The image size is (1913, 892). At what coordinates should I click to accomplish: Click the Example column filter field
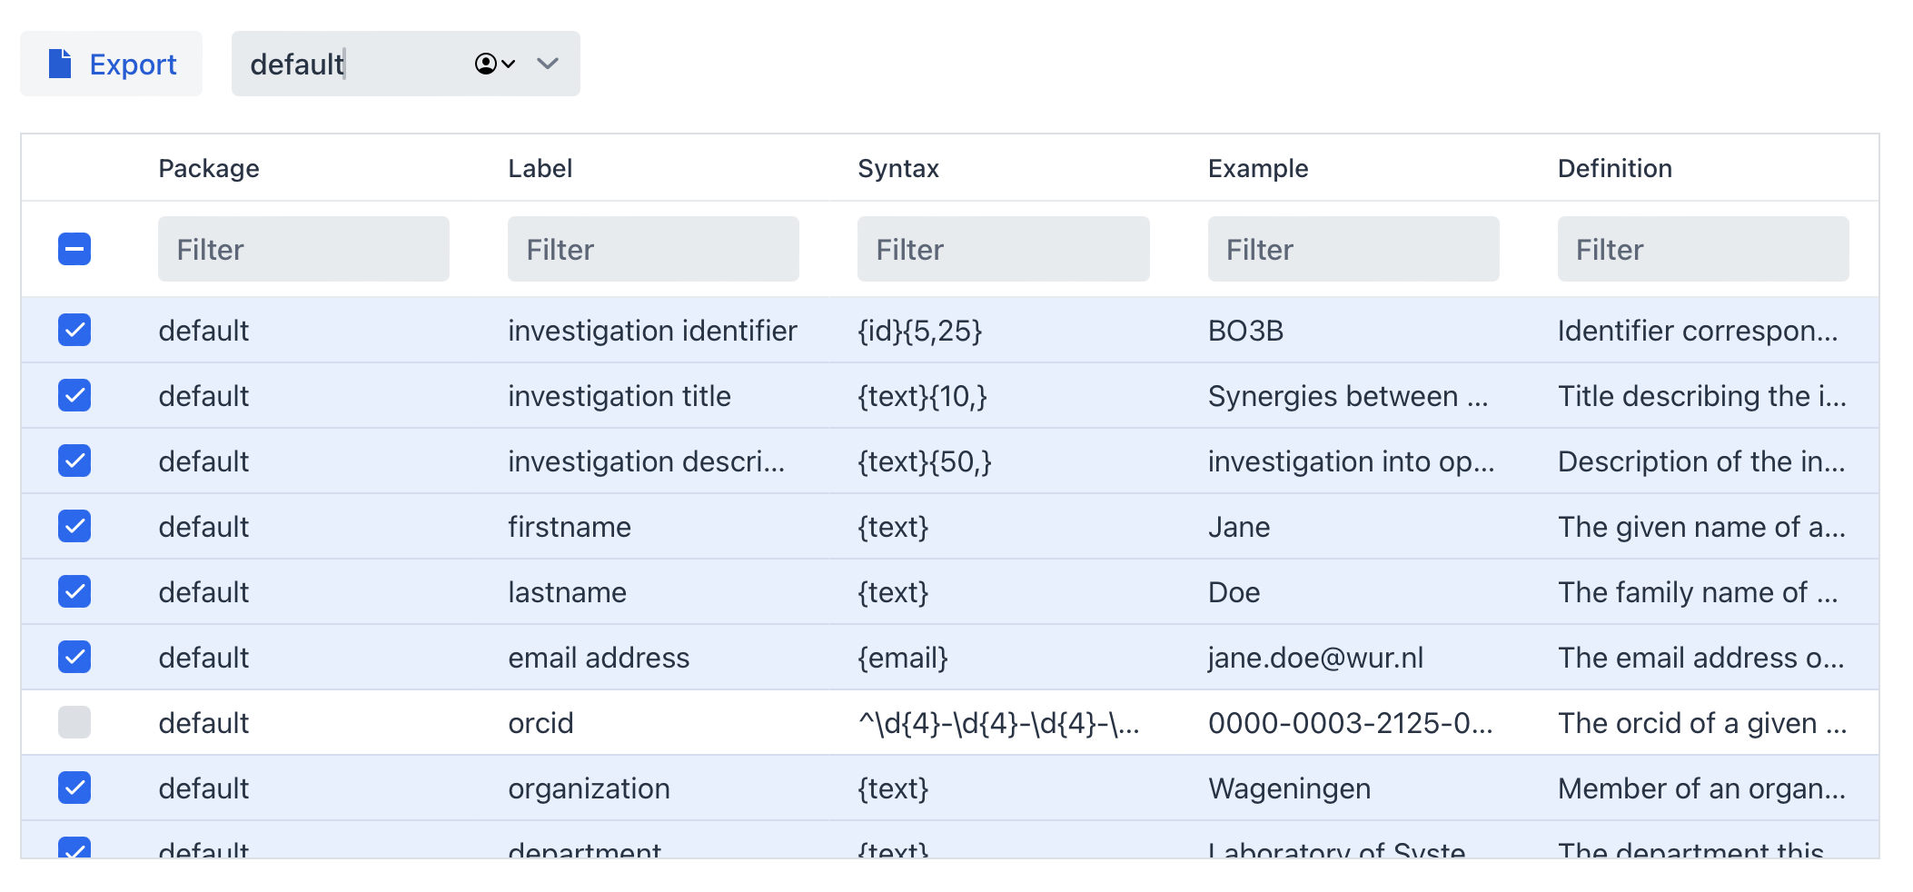click(x=1353, y=249)
